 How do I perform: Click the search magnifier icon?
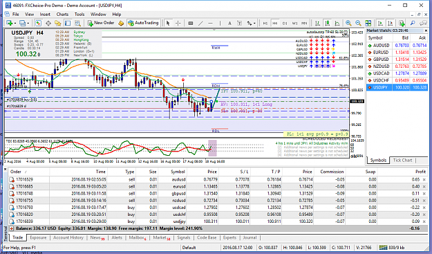[413, 23]
